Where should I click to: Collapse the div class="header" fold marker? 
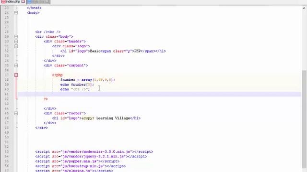click(16, 42)
